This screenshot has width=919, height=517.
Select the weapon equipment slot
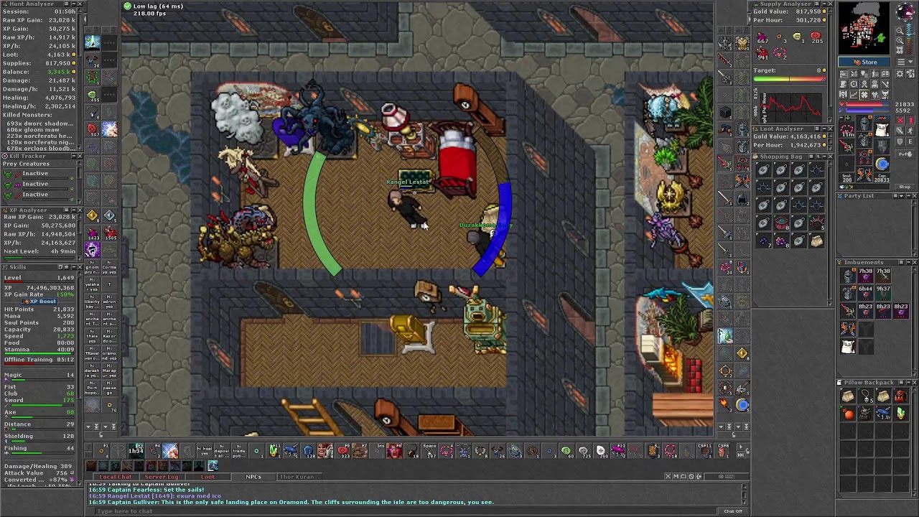846,146
